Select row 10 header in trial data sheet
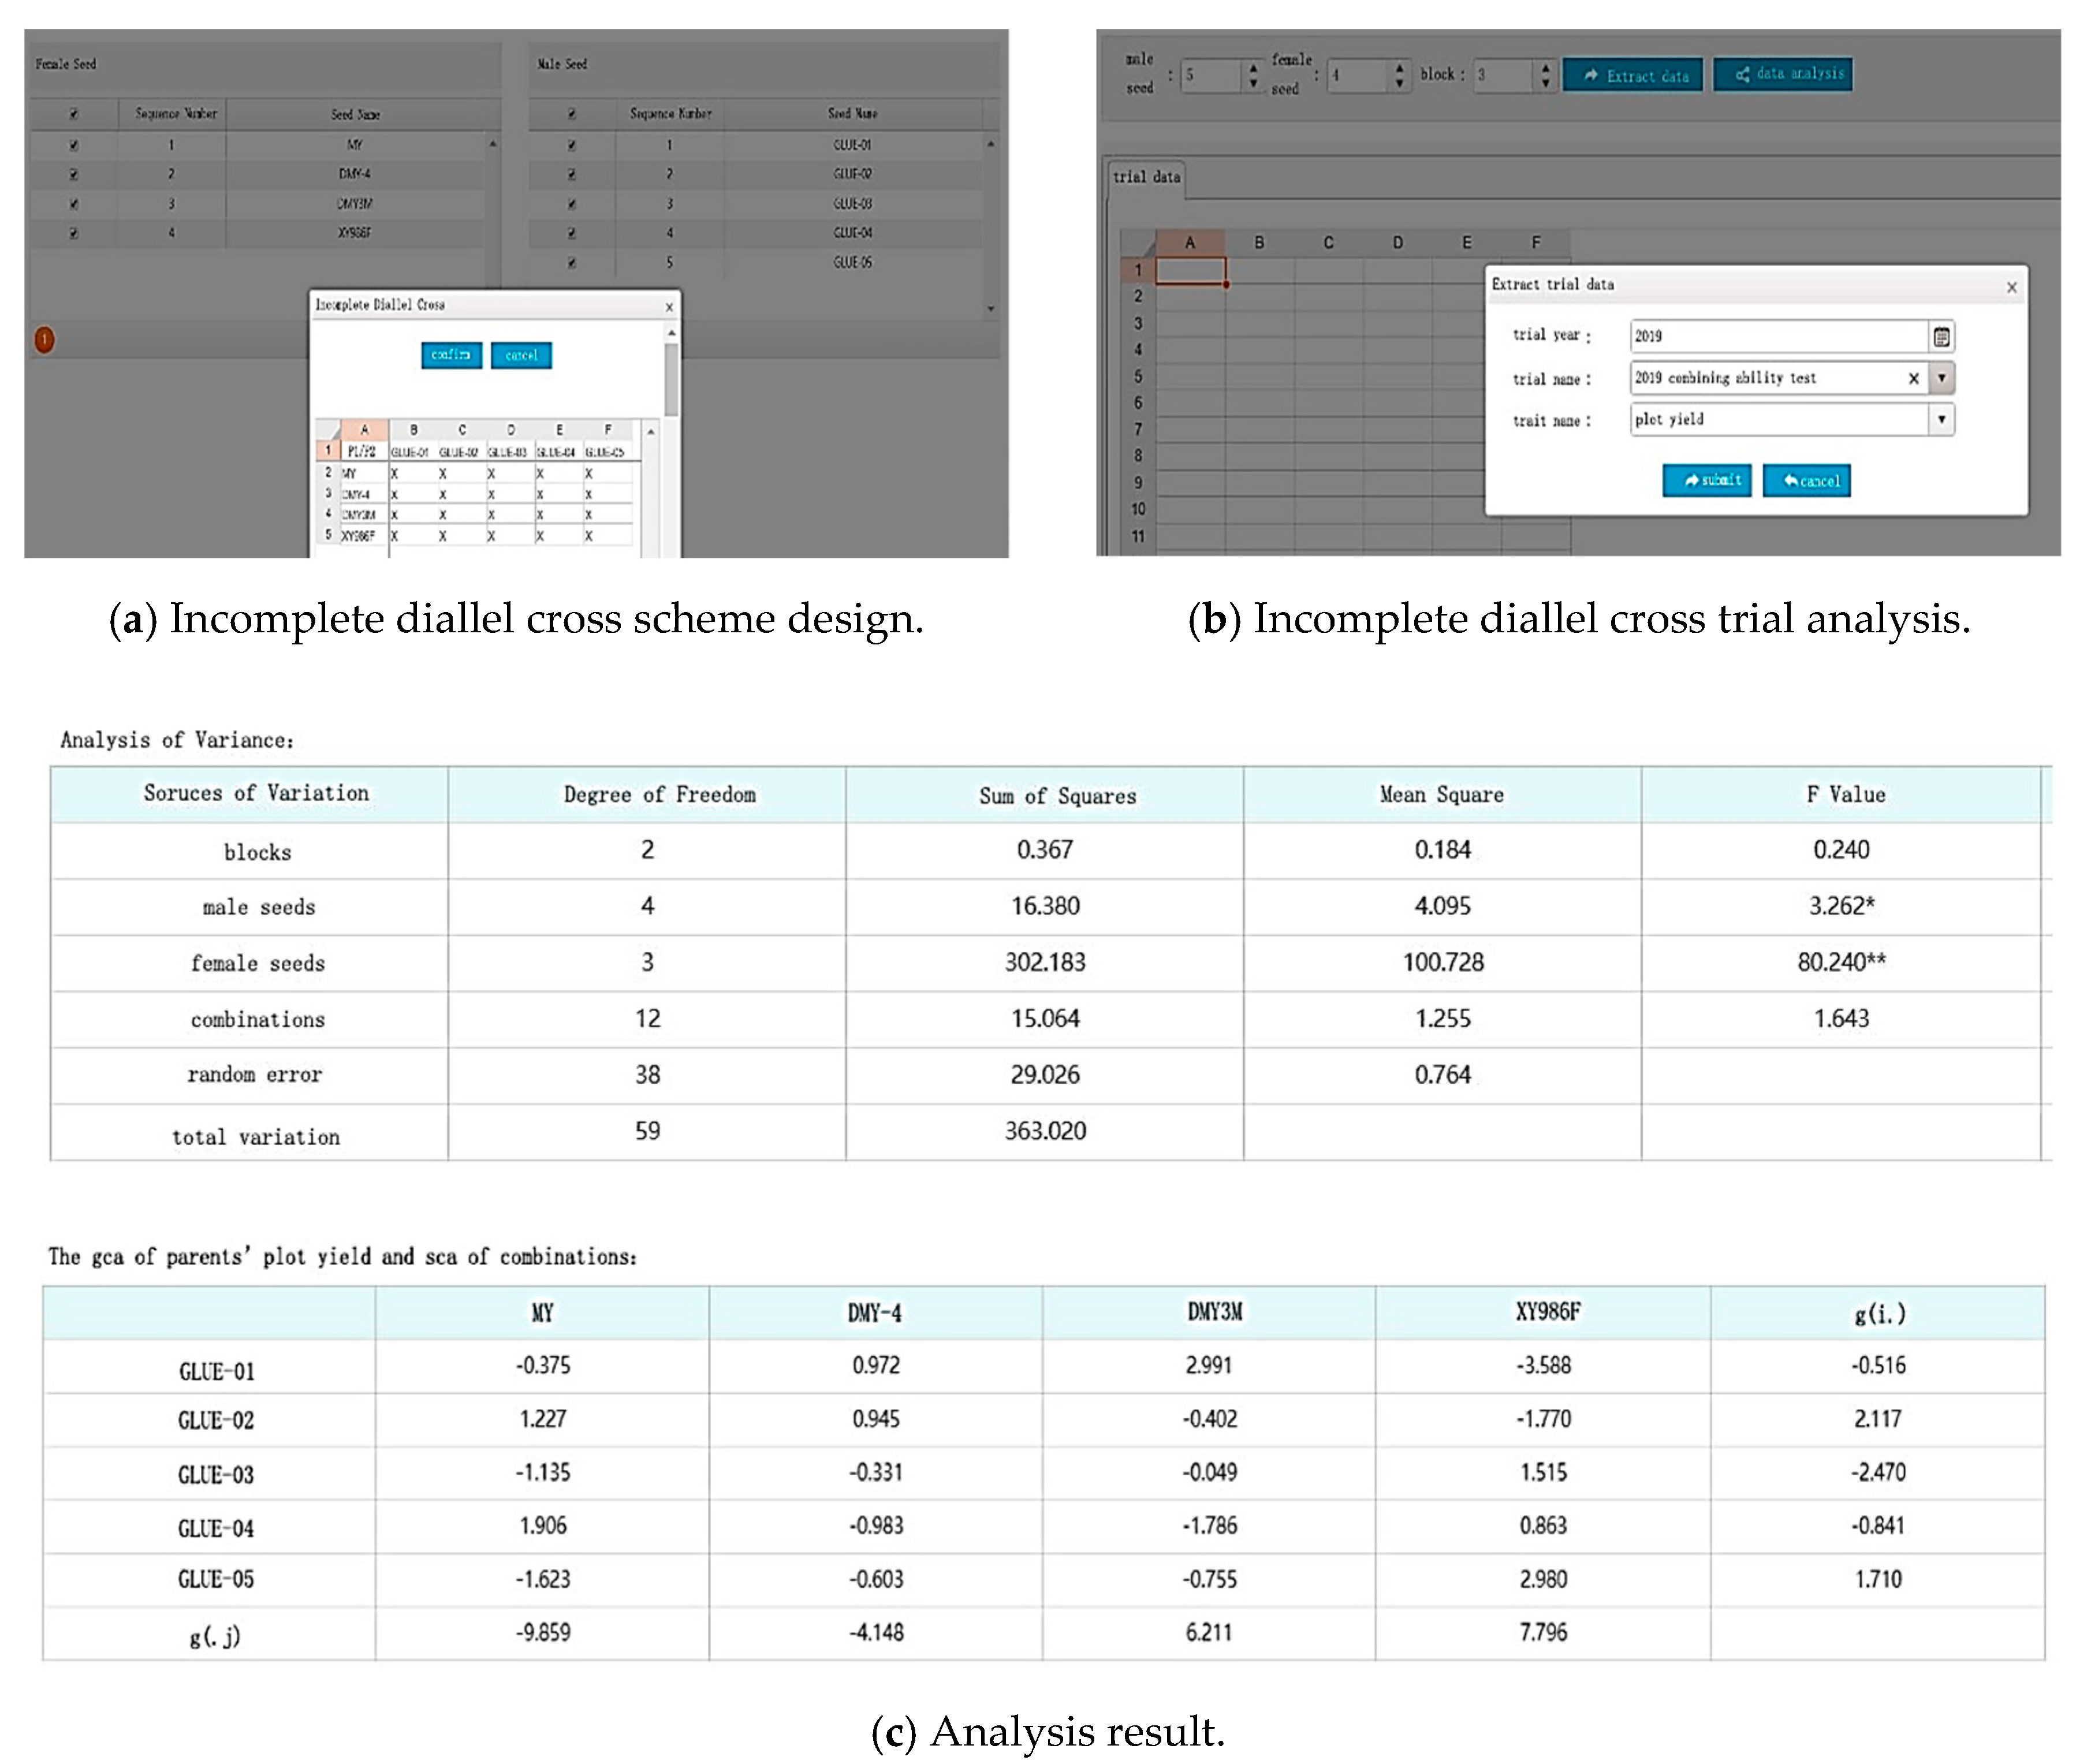Image resolution: width=2091 pixels, height=1764 pixels. point(1138,509)
